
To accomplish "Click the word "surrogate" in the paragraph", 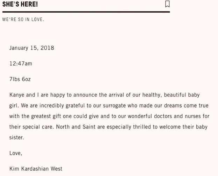I will (x=127, y=105).
